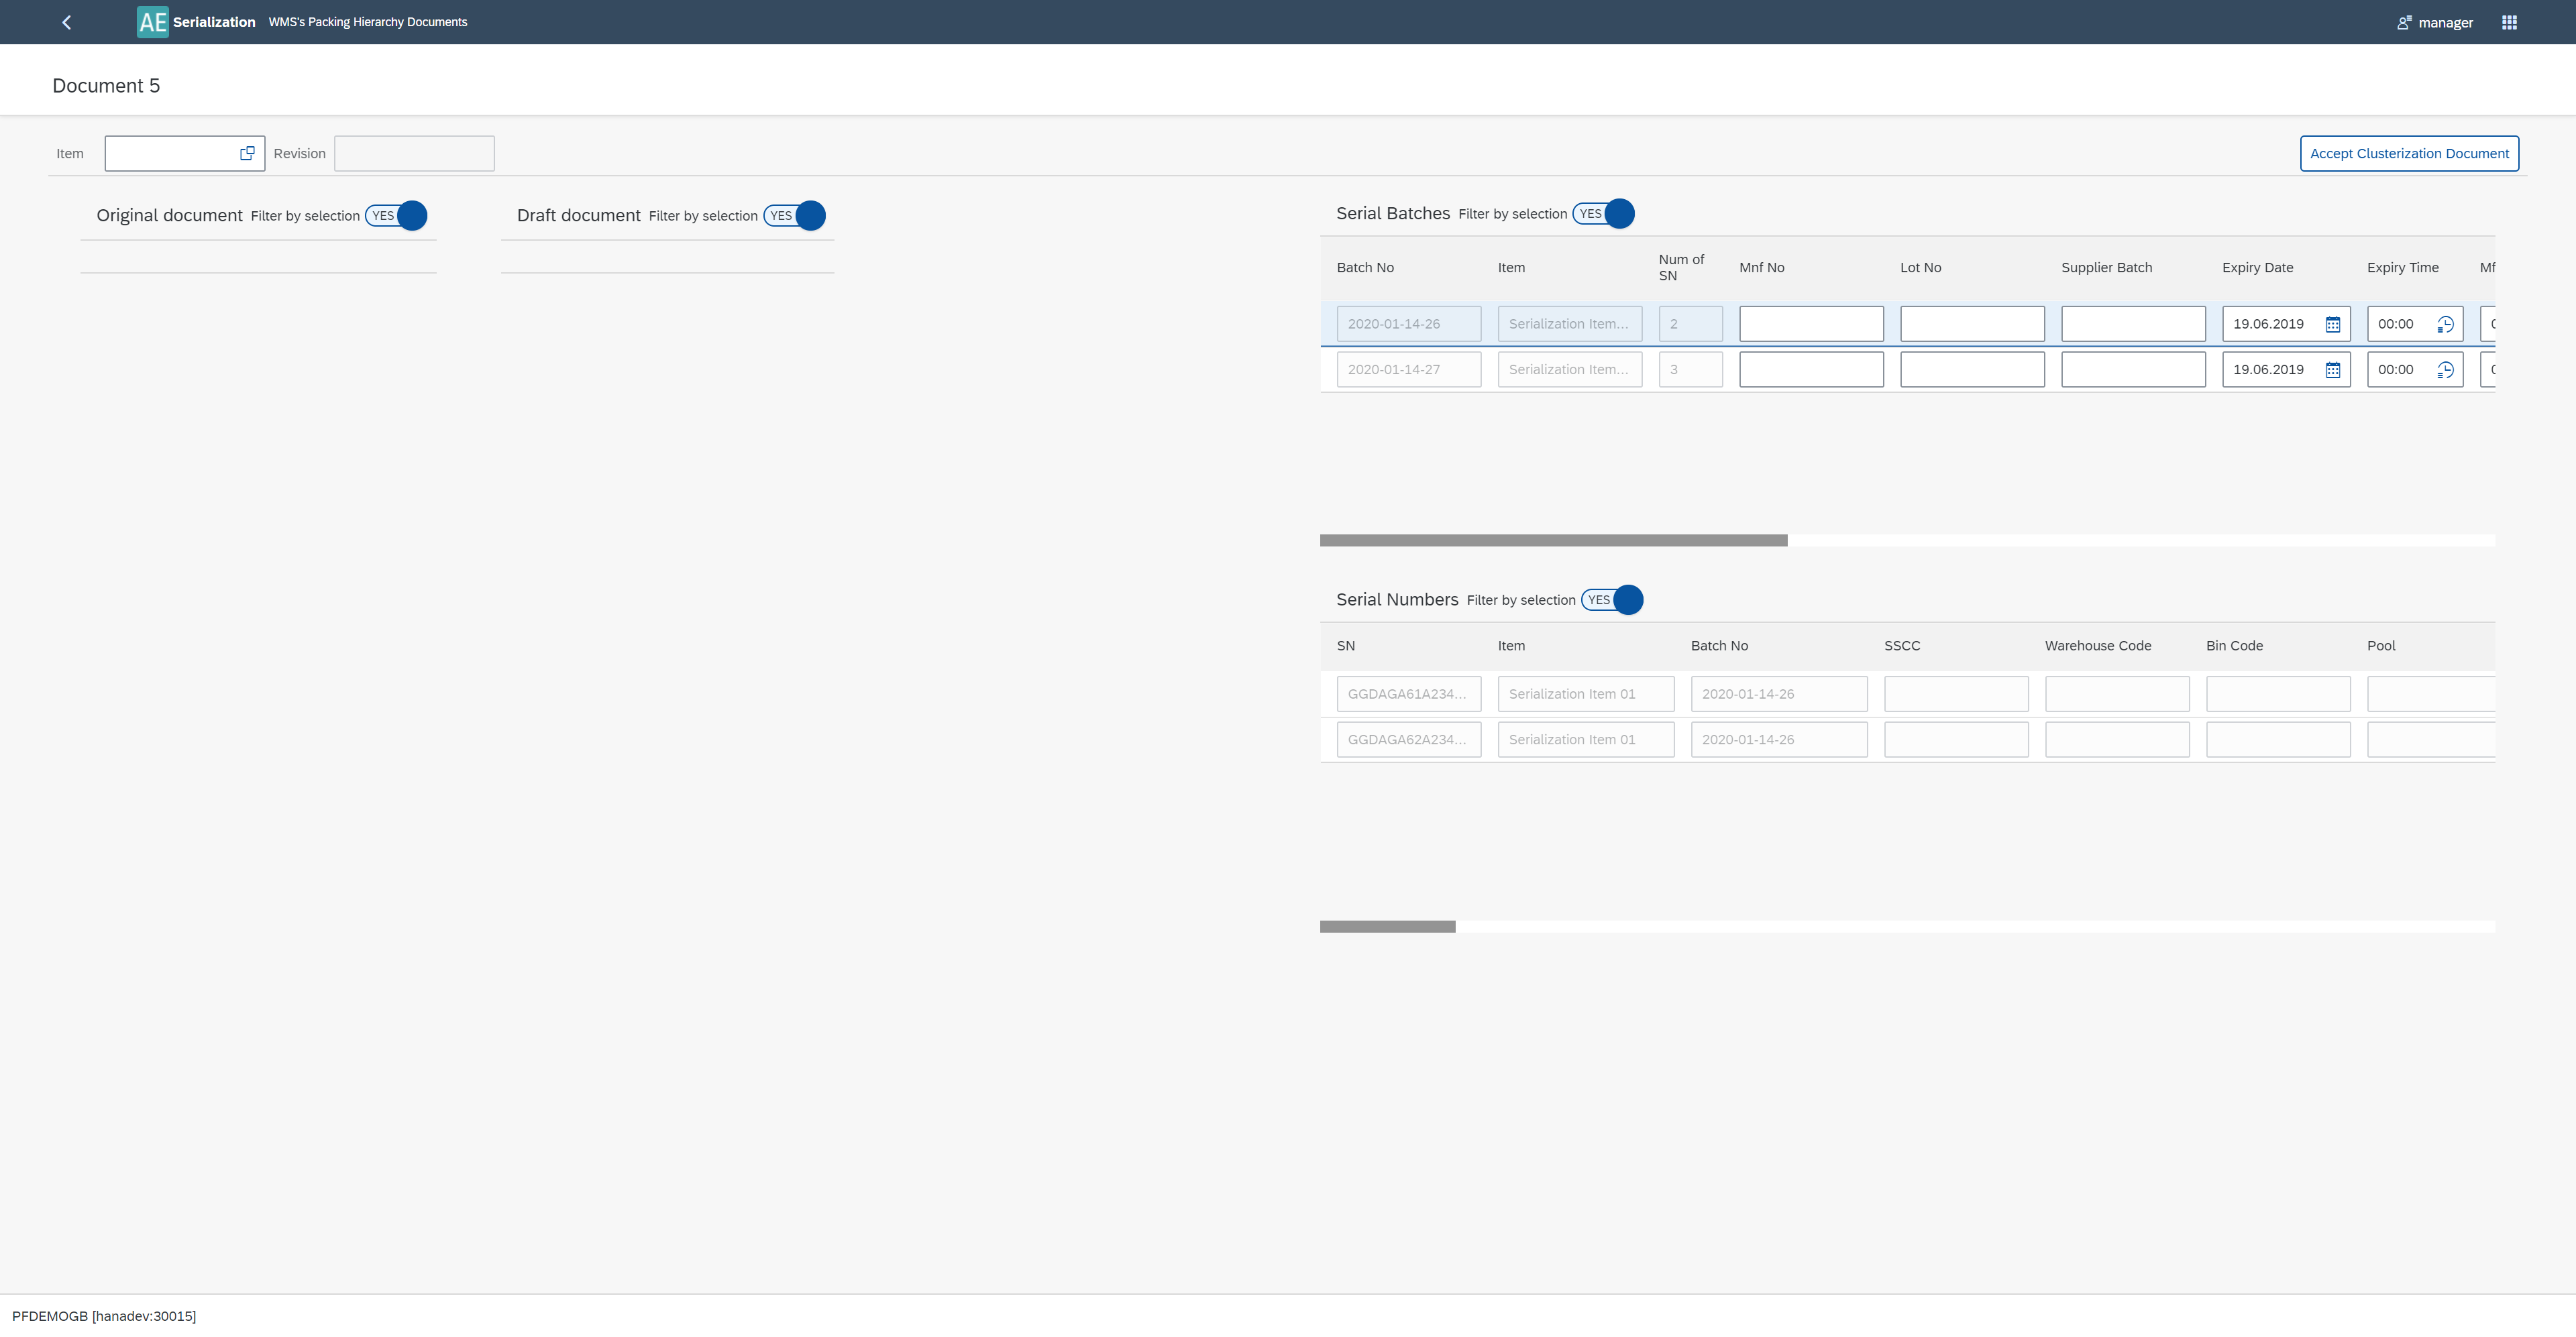Screen dimensions: 2576x1337
Task: Open calendar picker for batch 2020-01-14-27 expiry
Action: 2332,369
